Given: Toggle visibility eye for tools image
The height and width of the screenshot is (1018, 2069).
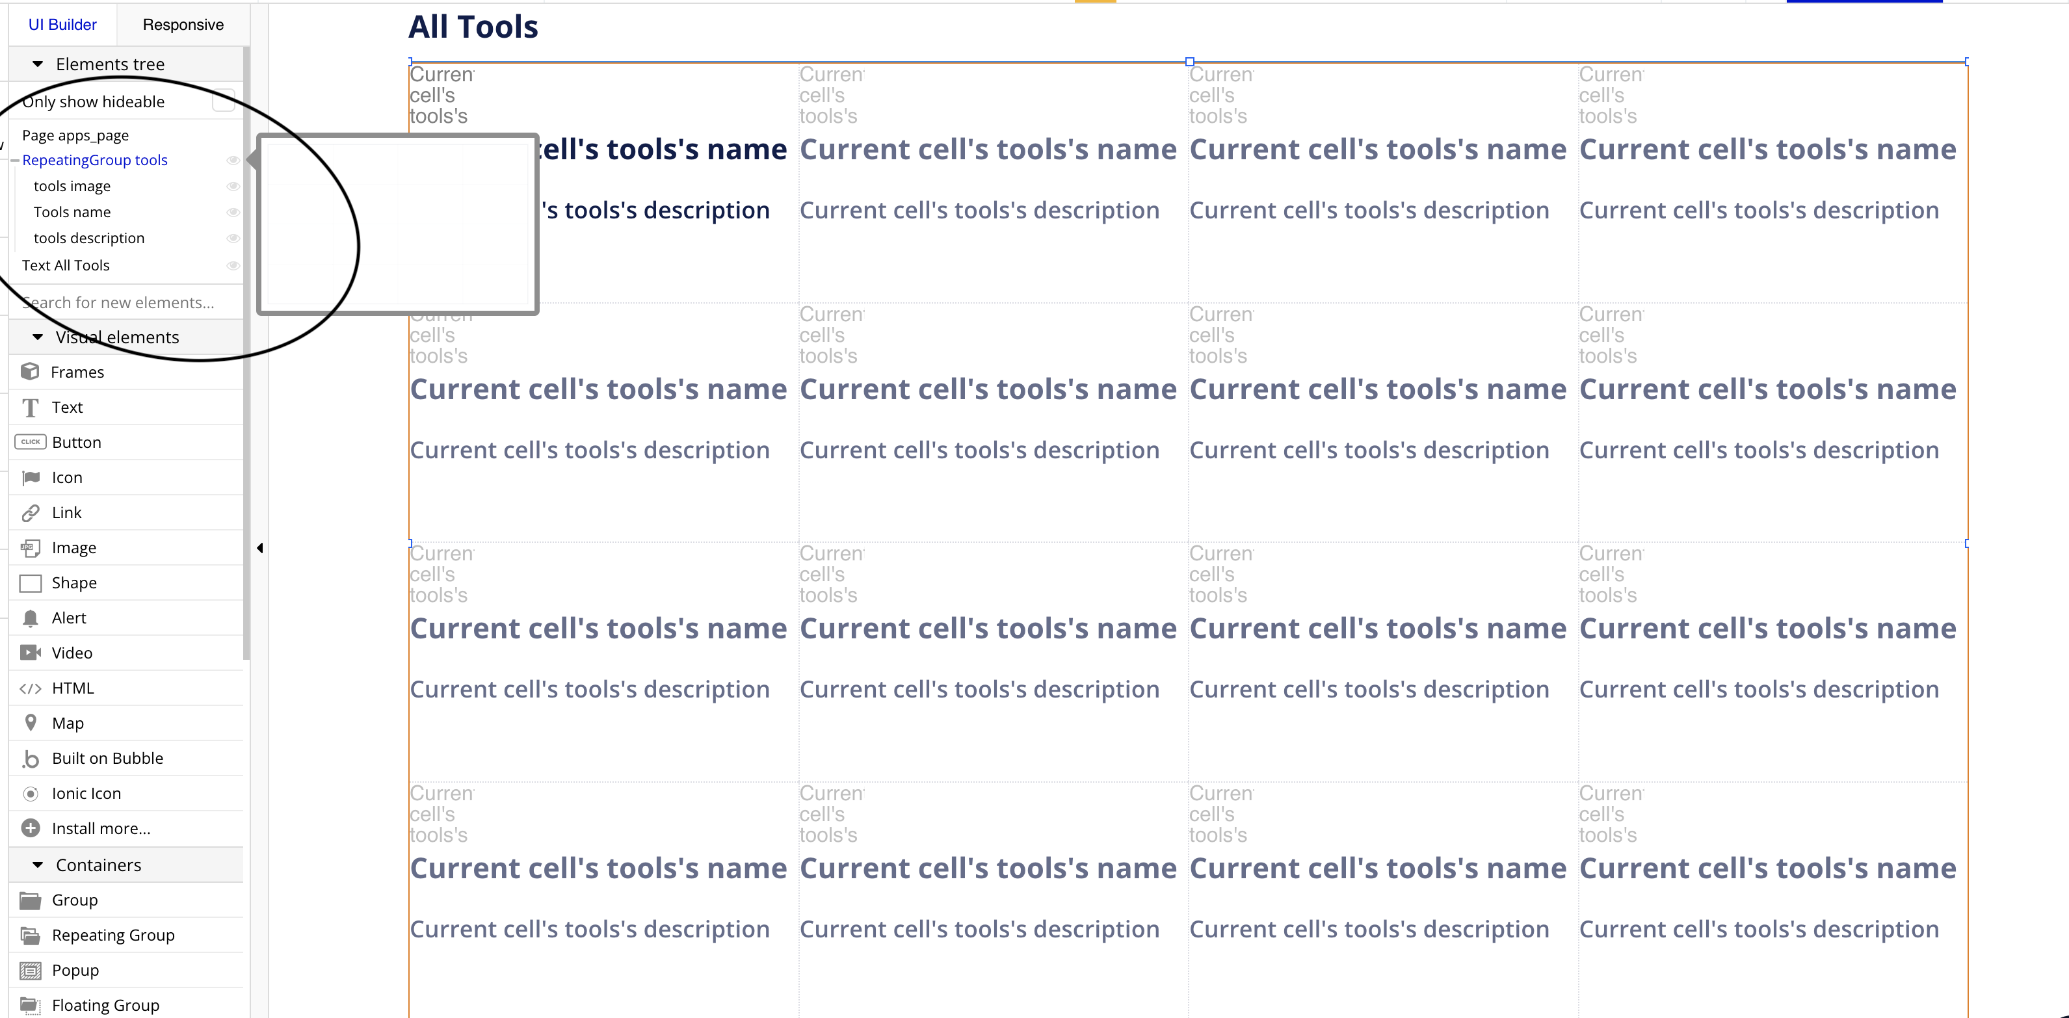Looking at the screenshot, I should 233,187.
